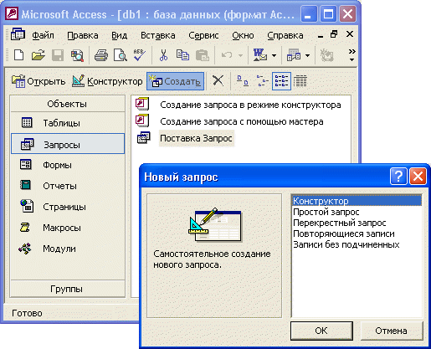Open the Сервис menu
431x349 pixels.
tap(203, 35)
